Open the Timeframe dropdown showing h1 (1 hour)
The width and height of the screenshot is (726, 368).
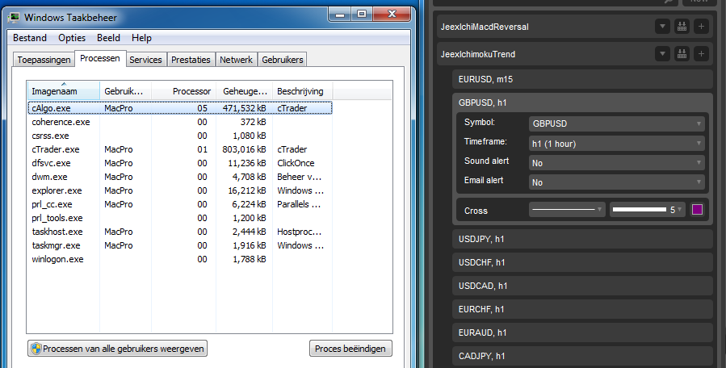point(617,144)
